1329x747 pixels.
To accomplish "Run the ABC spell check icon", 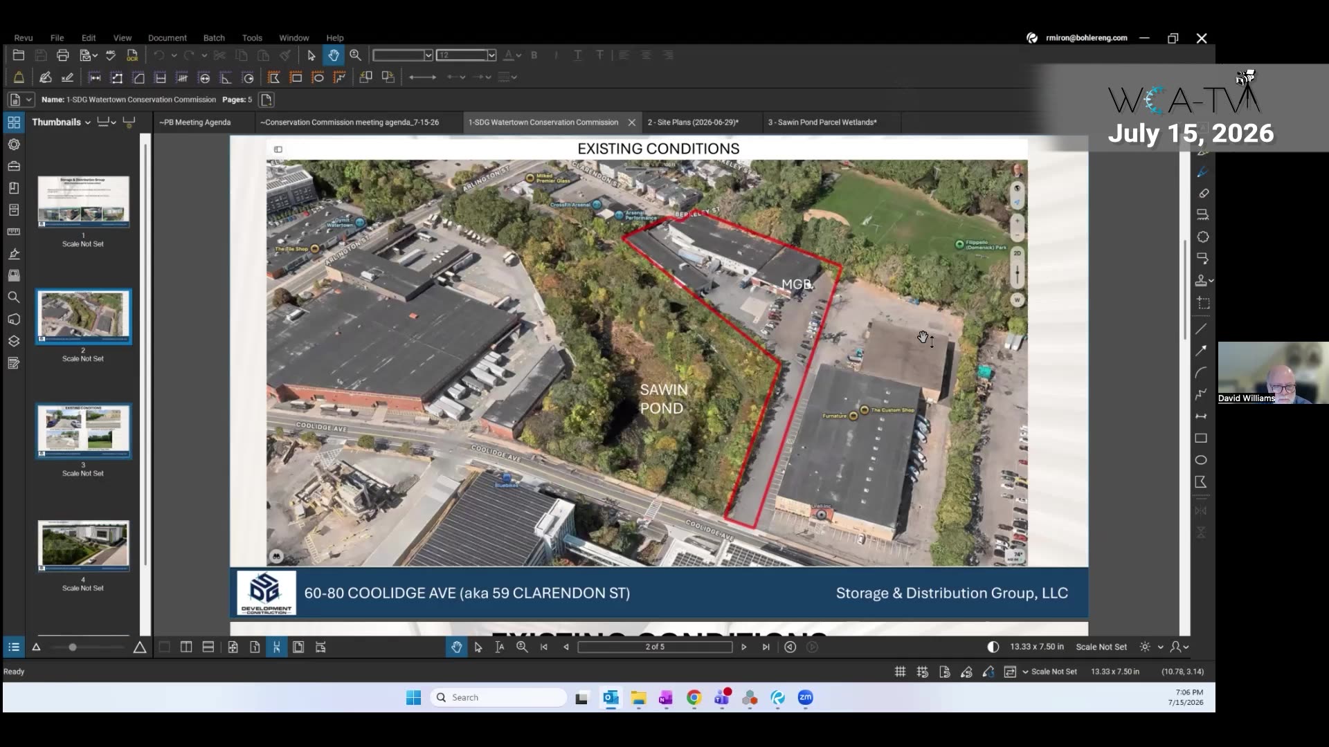I will coord(111,55).
